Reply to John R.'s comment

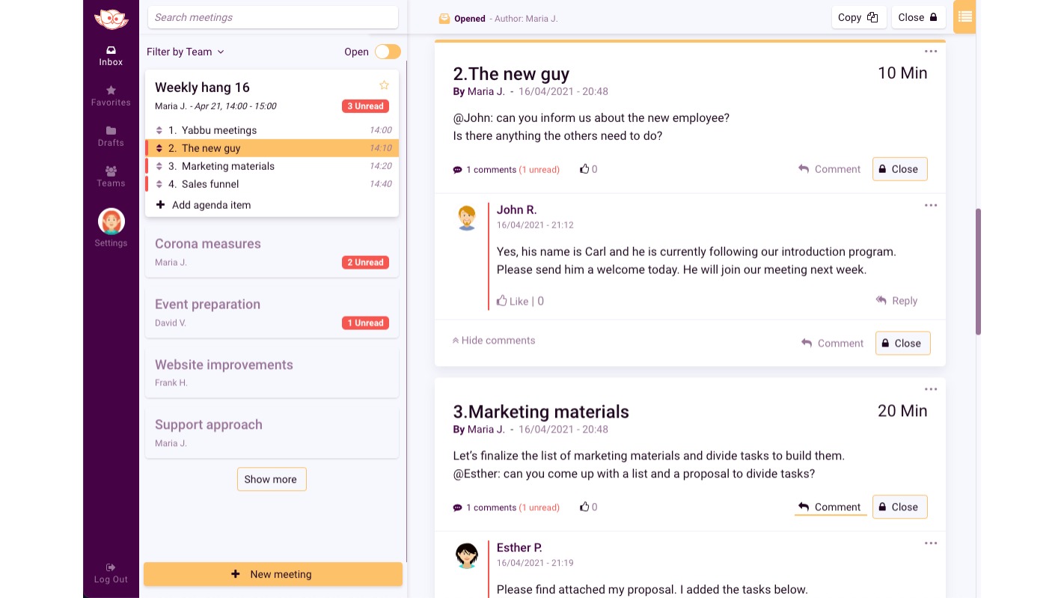896,301
